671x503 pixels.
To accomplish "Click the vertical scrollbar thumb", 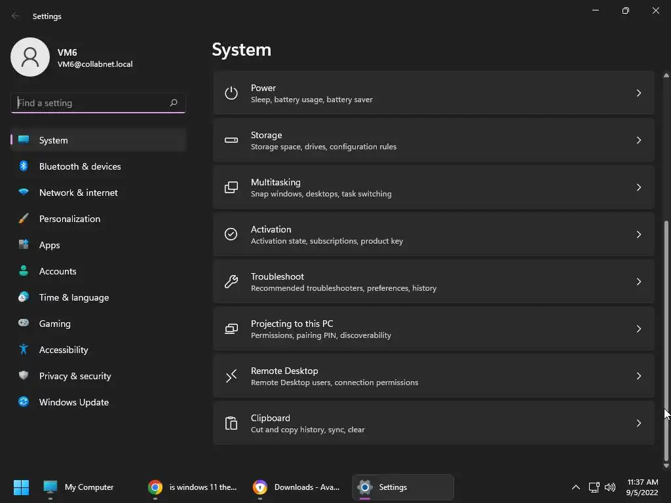I will point(666,327).
